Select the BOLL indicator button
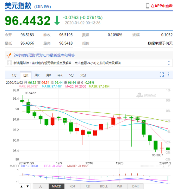 point(104,186)
